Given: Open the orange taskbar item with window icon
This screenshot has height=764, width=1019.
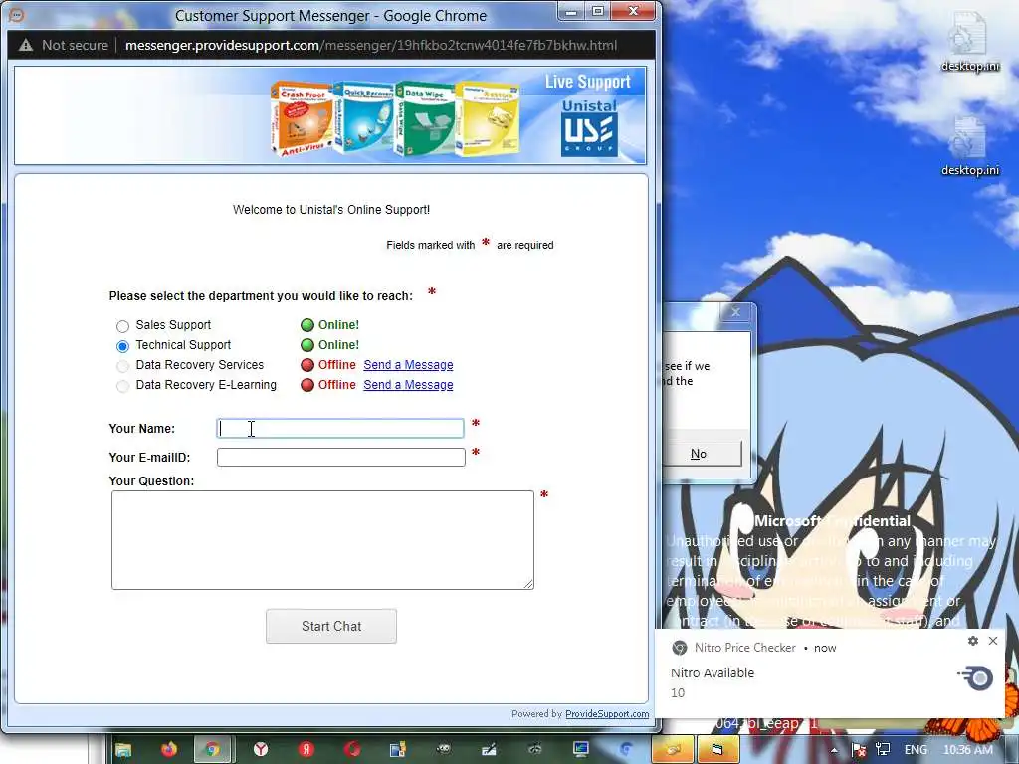Looking at the screenshot, I should point(717,750).
